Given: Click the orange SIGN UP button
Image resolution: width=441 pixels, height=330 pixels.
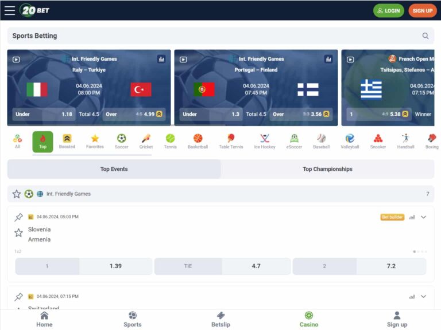Looking at the screenshot, I should pyautogui.click(x=423, y=11).
